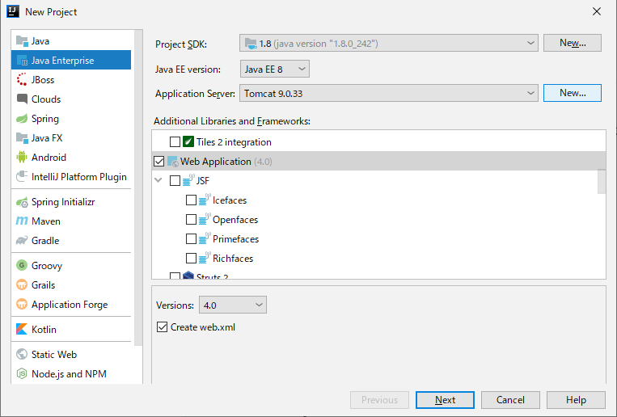Click the JSF framework icon

tap(189, 180)
